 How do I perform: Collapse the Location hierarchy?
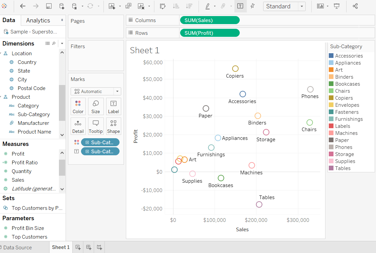[1, 53]
